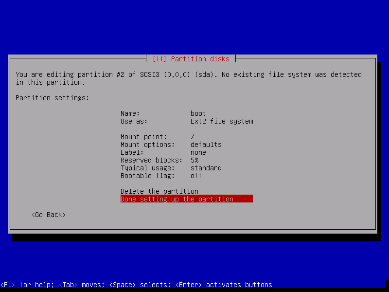Adjust the Reserved blocks setting
The height and width of the screenshot is (292, 389).
[x=151, y=160]
